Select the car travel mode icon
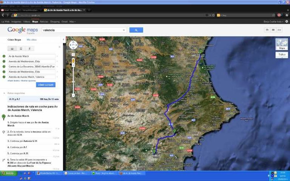Screen dimensions: 290x181 [x=13, y=49]
